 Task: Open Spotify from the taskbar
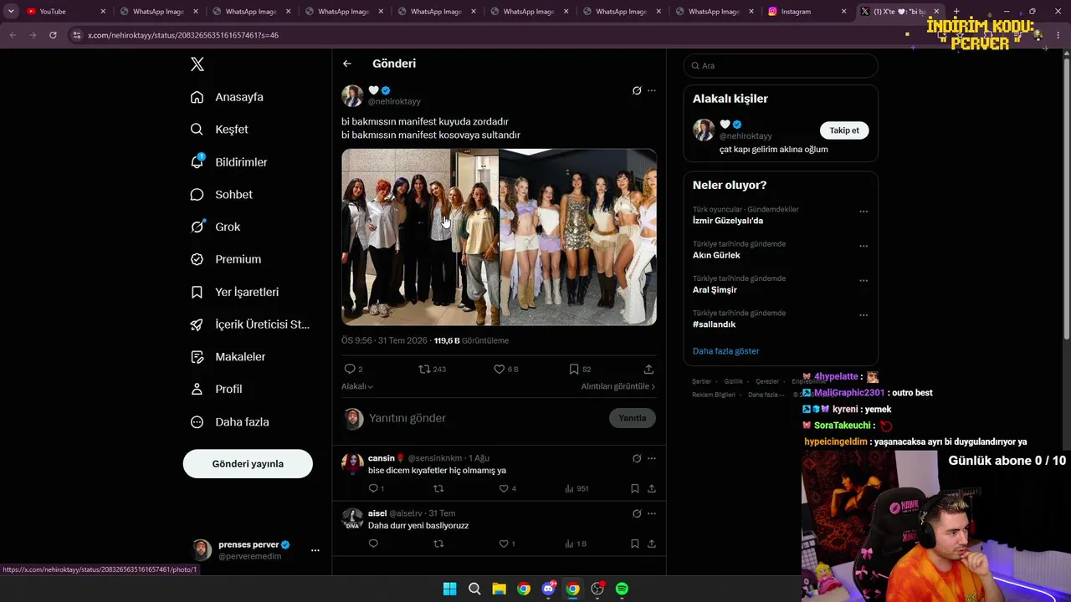coord(622,589)
